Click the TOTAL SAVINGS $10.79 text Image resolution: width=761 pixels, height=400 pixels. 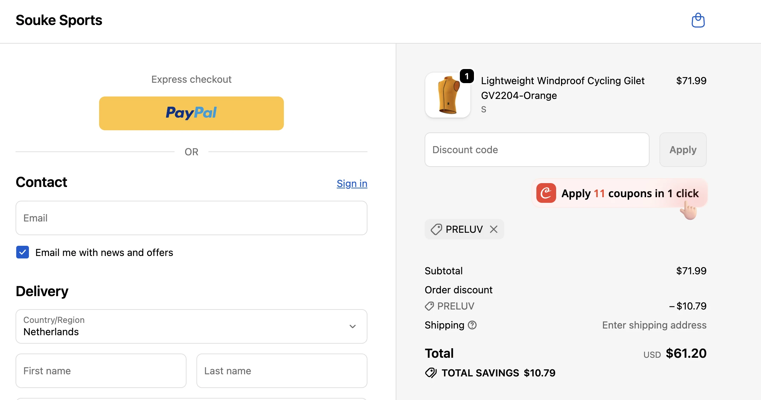498,373
